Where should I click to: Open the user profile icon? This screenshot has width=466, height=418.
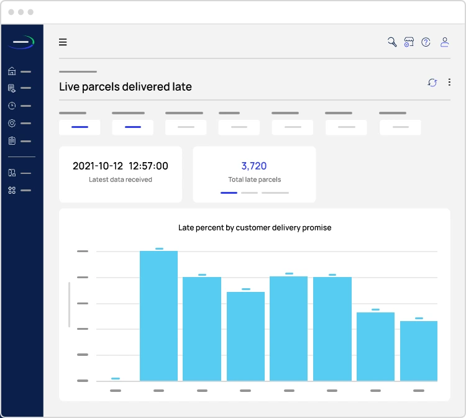click(x=444, y=42)
